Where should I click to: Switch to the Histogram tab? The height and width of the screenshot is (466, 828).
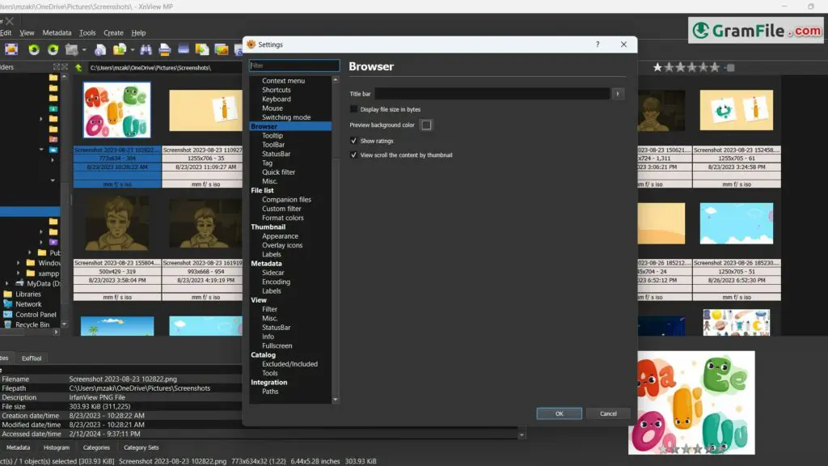pos(57,447)
